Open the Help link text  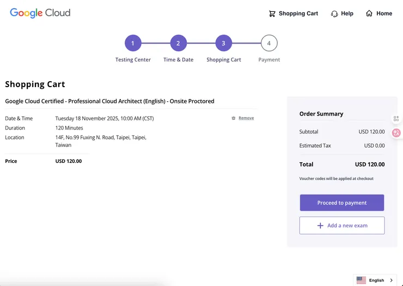pyautogui.click(x=347, y=14)
